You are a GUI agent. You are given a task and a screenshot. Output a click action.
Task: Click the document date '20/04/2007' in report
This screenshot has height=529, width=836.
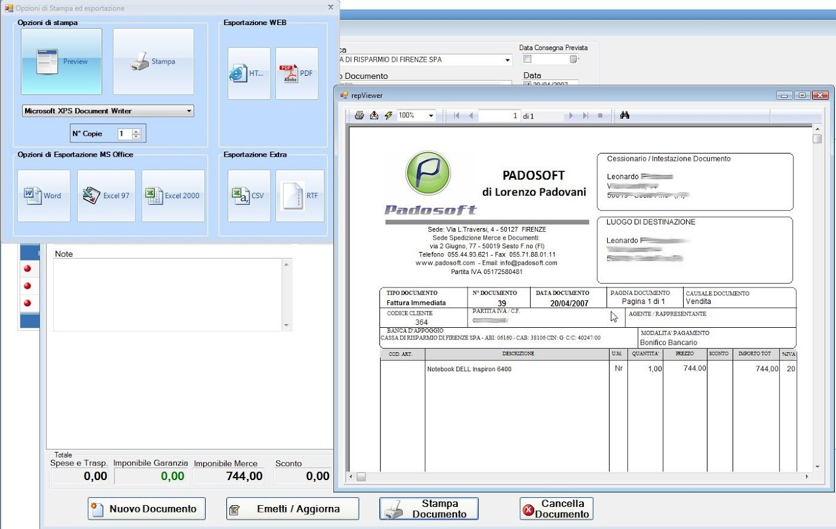pos(569,303)
